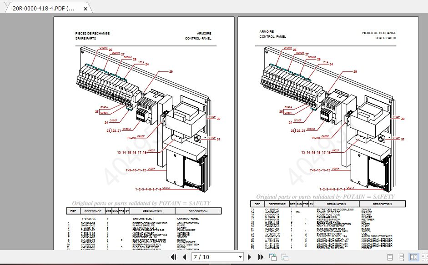Switch to single page layout icon

tap(390, 257)
